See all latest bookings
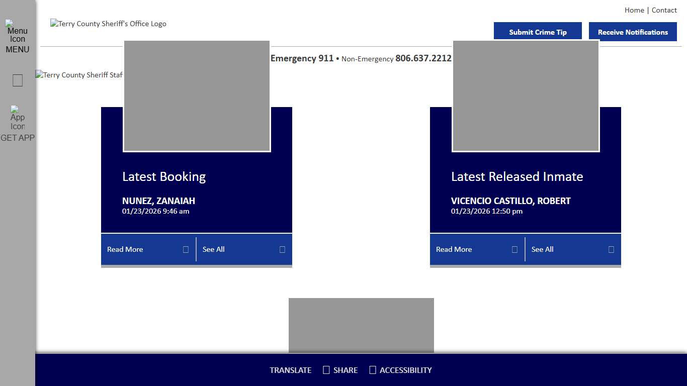687x386 pixels. pos(214,250)
